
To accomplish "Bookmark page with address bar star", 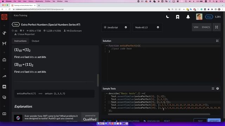I will [x=179, y=9].
